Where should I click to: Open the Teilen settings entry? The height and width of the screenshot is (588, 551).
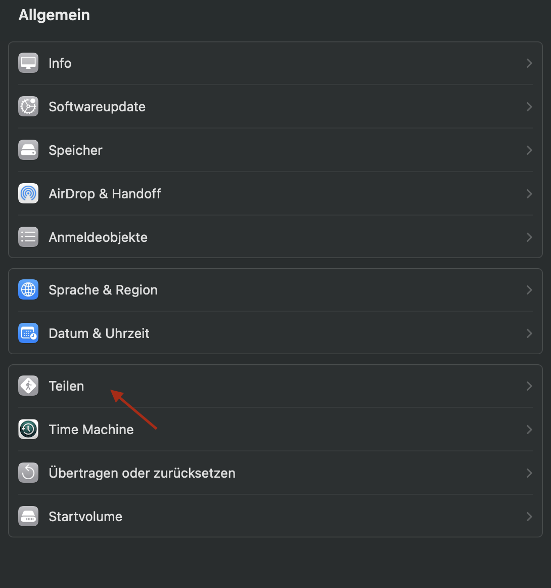pyautogui.click(x=66, y=386)
